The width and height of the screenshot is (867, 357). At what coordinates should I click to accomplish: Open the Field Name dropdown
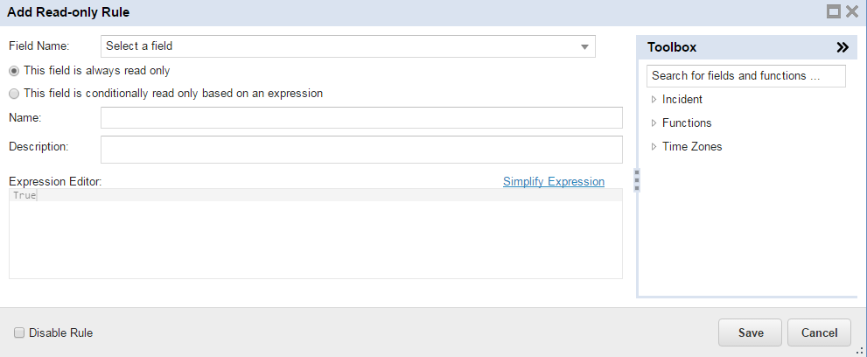click(348, 46)
